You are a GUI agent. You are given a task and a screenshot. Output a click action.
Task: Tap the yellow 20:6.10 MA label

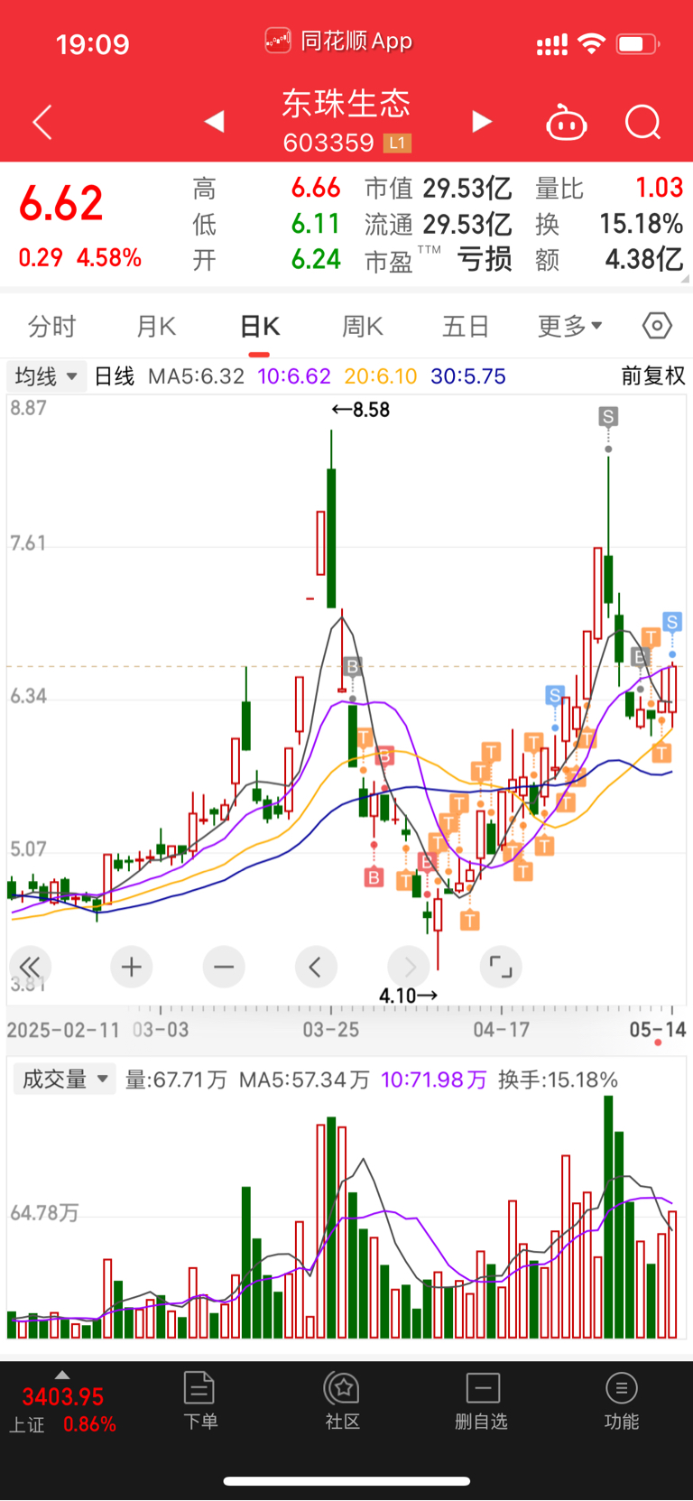tap(381, 375)
